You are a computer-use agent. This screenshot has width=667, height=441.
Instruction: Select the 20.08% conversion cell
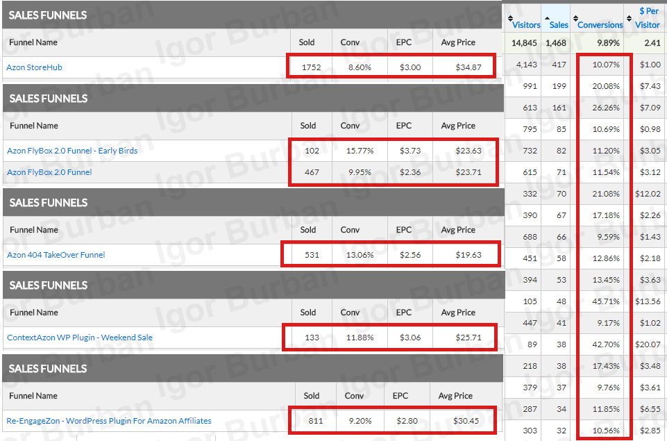[x=606, y=86]
